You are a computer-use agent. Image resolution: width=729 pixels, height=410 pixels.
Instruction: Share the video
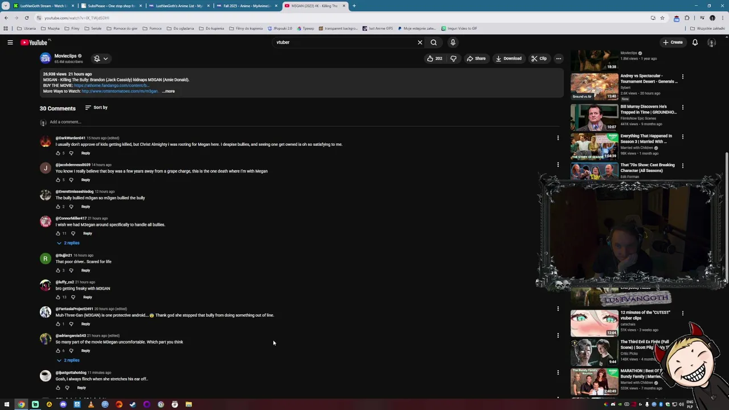click(476, 58)
